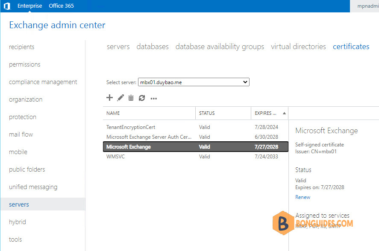379x251 pixels.
Task: Click the Expires on: 7/27/2028 detail
Action: coord(320,187)
